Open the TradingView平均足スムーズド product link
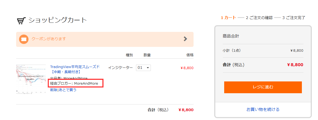The height and width of the screenshot is (120, 318). [x=75, y=67]
